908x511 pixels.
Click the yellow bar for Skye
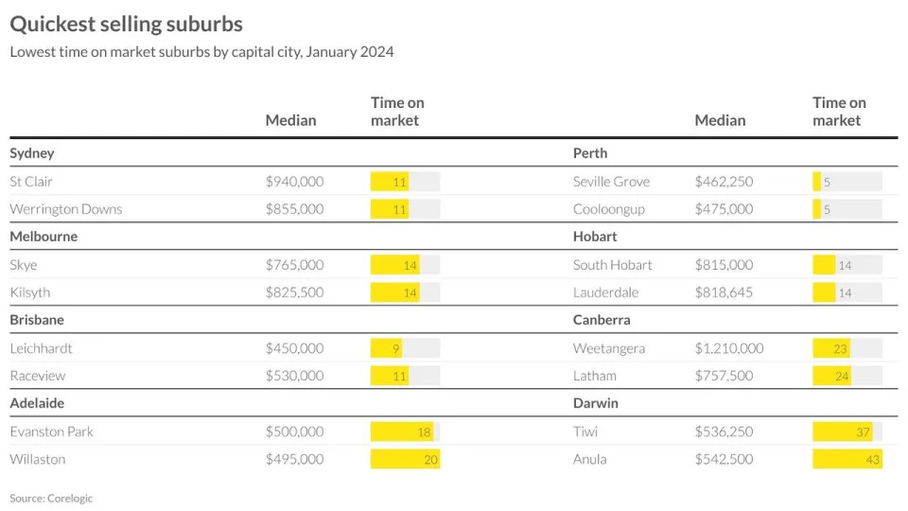click(x=395, y=265)
